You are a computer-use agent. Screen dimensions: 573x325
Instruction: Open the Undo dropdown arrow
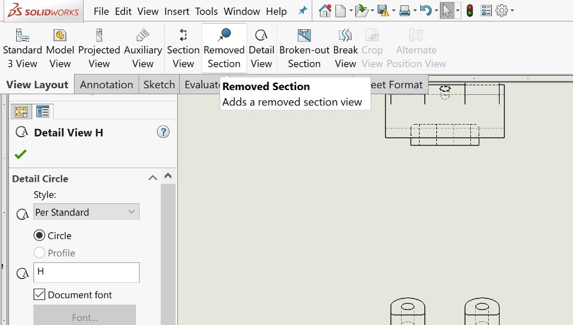click(x=436, y=11)
